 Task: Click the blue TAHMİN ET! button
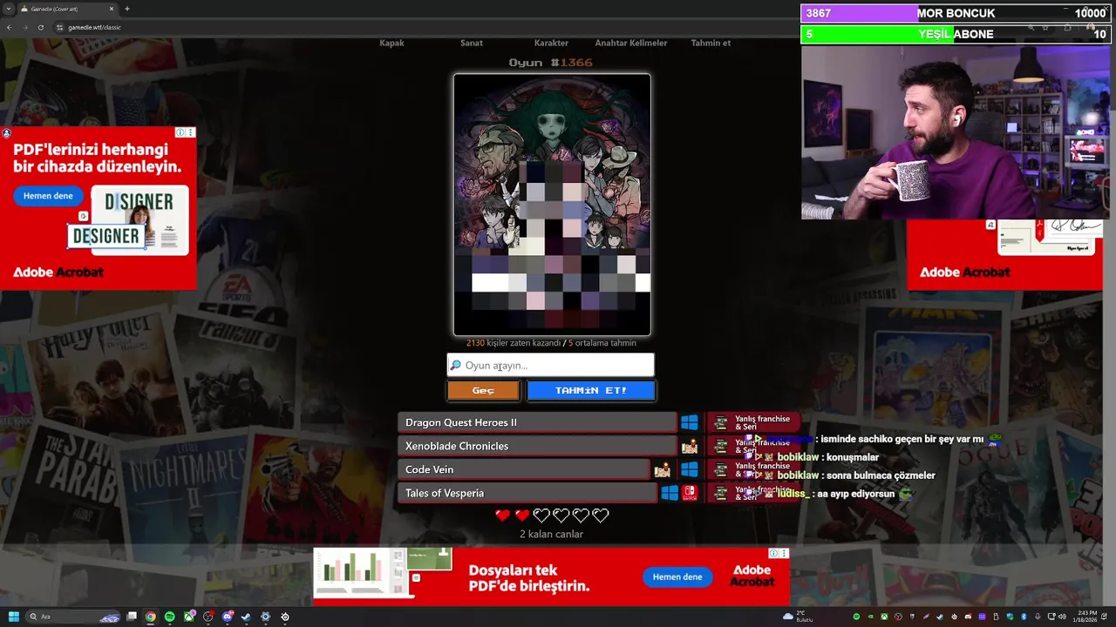click(591, 390)
